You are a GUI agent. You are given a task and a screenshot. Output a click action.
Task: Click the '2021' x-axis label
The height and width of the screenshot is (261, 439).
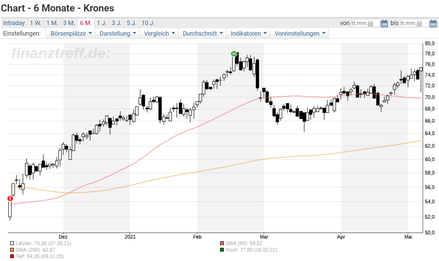pyautogui.click(x=130, y=237)
